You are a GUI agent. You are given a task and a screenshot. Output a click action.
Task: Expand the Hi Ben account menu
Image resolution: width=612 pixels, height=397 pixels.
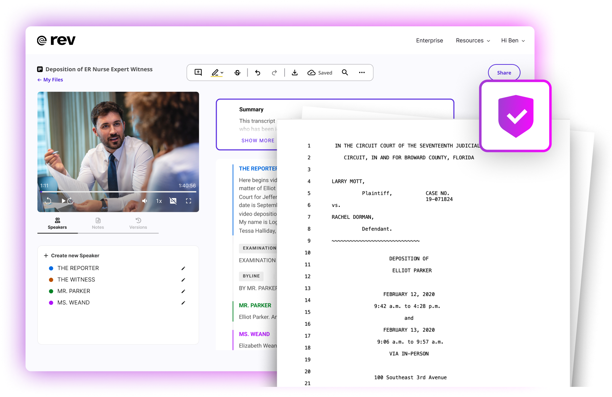[513, 41]
